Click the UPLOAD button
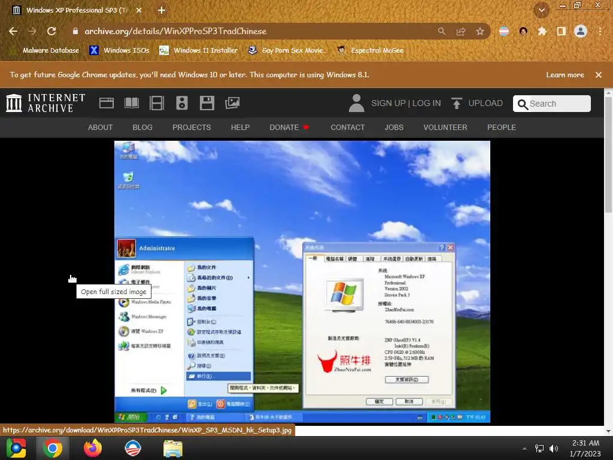Viewport: 613px width, 460px height. point(477,103)
